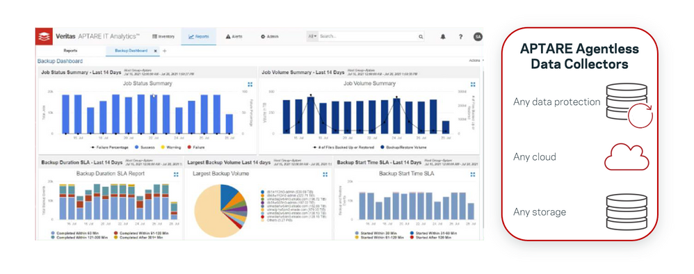This screenshot has width=694, height=274.
Task: Open the Actions dropdown
Action: tap(476, 61)
